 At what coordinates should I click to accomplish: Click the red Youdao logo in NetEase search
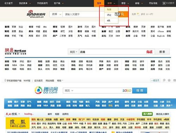coord(149,52)
